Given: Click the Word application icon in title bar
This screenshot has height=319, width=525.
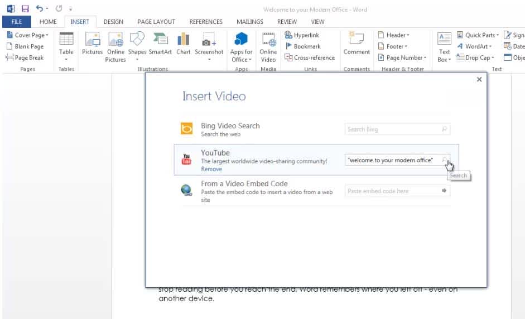Looking at the screenshot, I should coord(11,8).
